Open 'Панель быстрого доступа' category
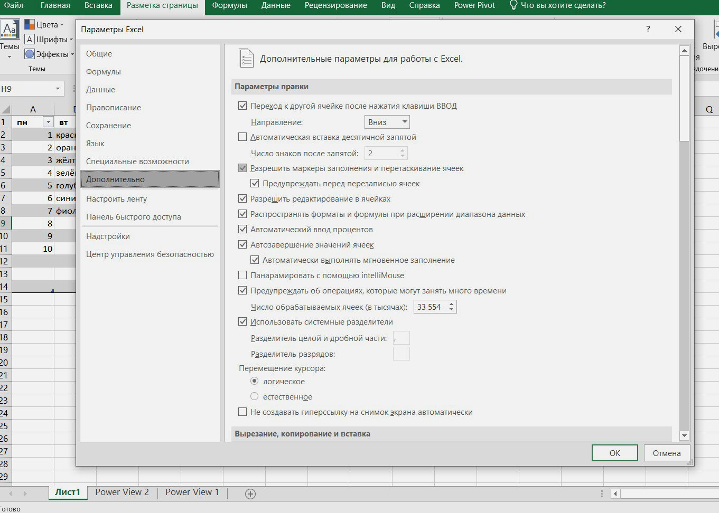The image size is (719, 513). point(150,217)
